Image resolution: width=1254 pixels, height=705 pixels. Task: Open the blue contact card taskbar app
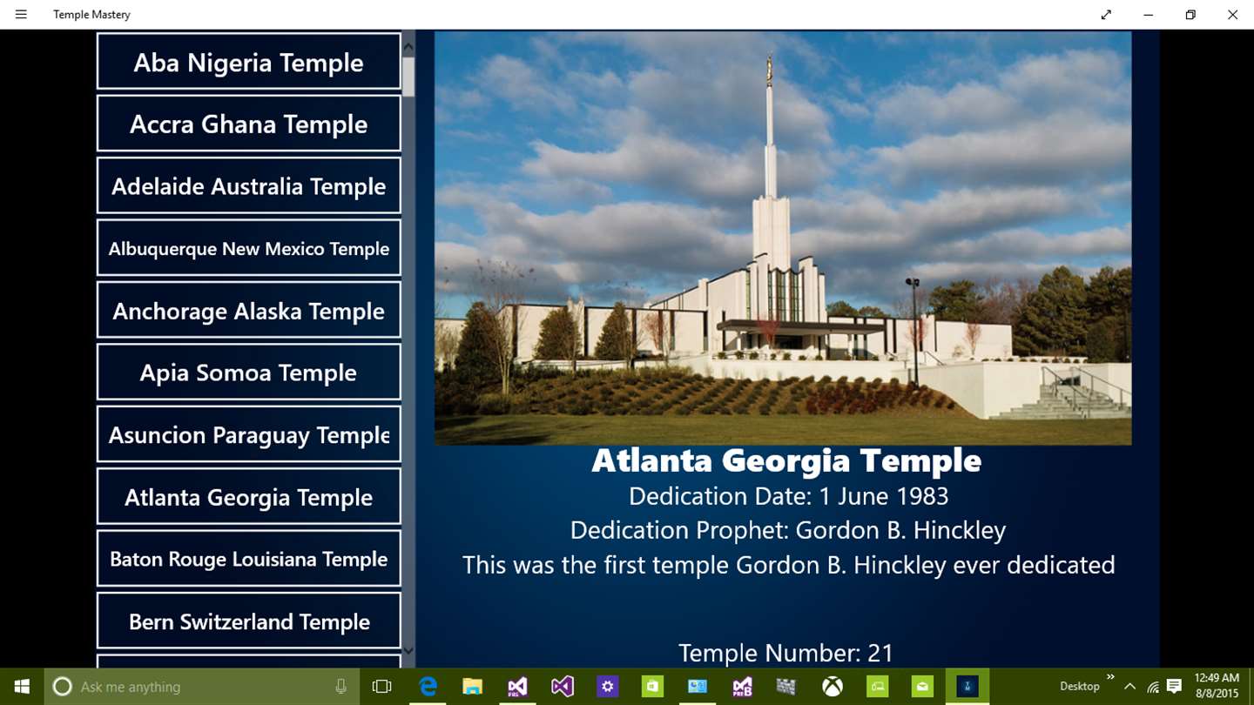coord(698,687)
